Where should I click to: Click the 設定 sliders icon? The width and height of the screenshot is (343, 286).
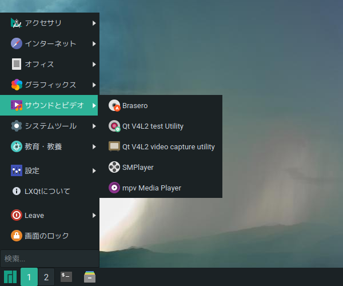(17, 170)
